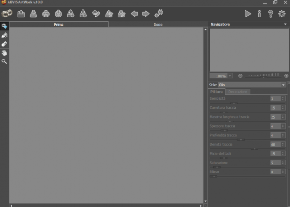Click the Spessore traccia stepper arrows
The image size is (290, 207).
(283, 126)
